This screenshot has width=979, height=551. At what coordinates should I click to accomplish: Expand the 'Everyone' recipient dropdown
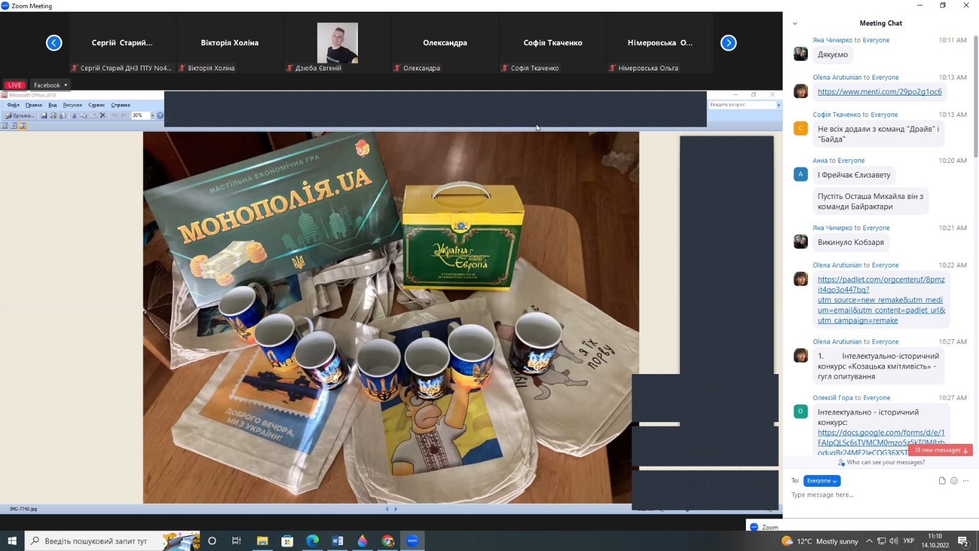pyautogui.click(x=822, y=481)
